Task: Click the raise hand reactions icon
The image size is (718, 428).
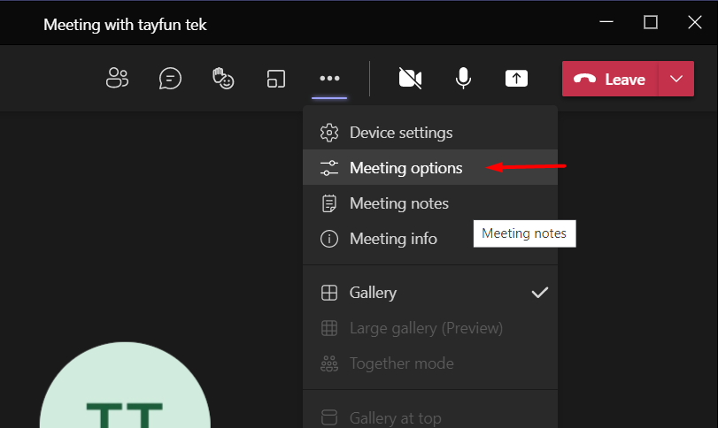Action: pyautogui.click(x=222, y=79)
